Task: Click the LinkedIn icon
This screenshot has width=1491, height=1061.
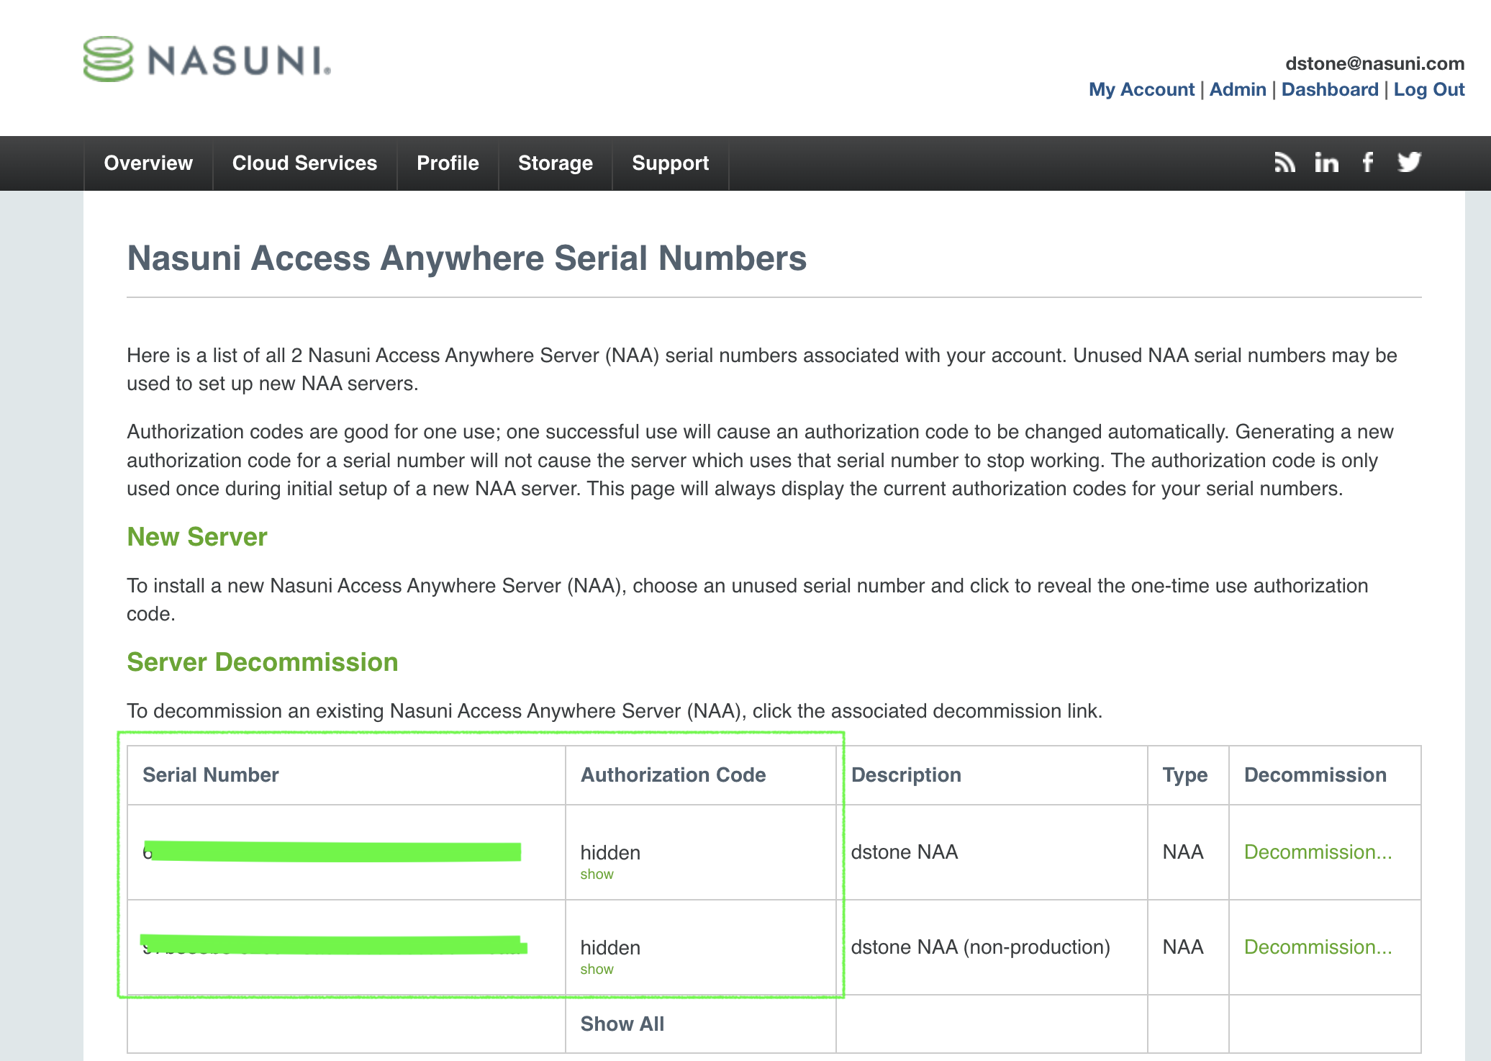Action: pos(1326,163)
